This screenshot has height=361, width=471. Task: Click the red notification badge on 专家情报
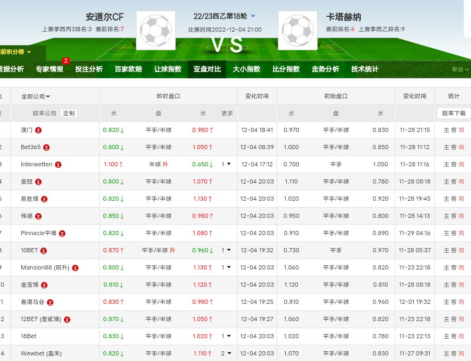pyautogui.click(x=66, y=61)
